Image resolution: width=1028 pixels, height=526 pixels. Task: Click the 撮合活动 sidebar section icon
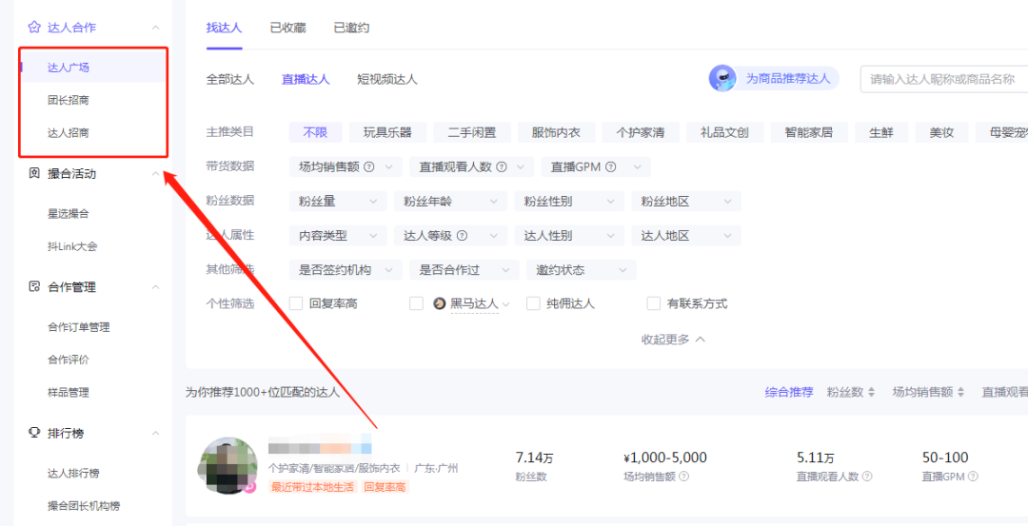(34, 174)
